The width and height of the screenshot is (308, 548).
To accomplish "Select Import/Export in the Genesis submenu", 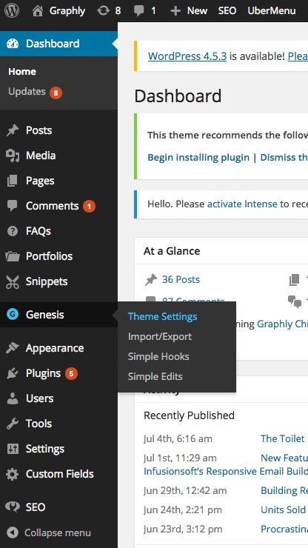I will (160, 336).
